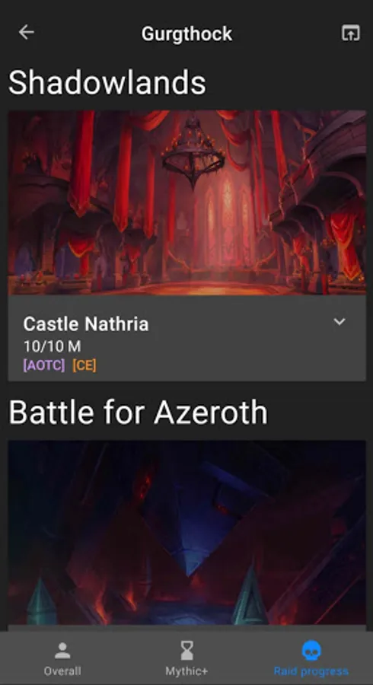Click the [CE] achievement tag
Image resolution: width=373 pixels, height=685 pixels.
(84, 365)
